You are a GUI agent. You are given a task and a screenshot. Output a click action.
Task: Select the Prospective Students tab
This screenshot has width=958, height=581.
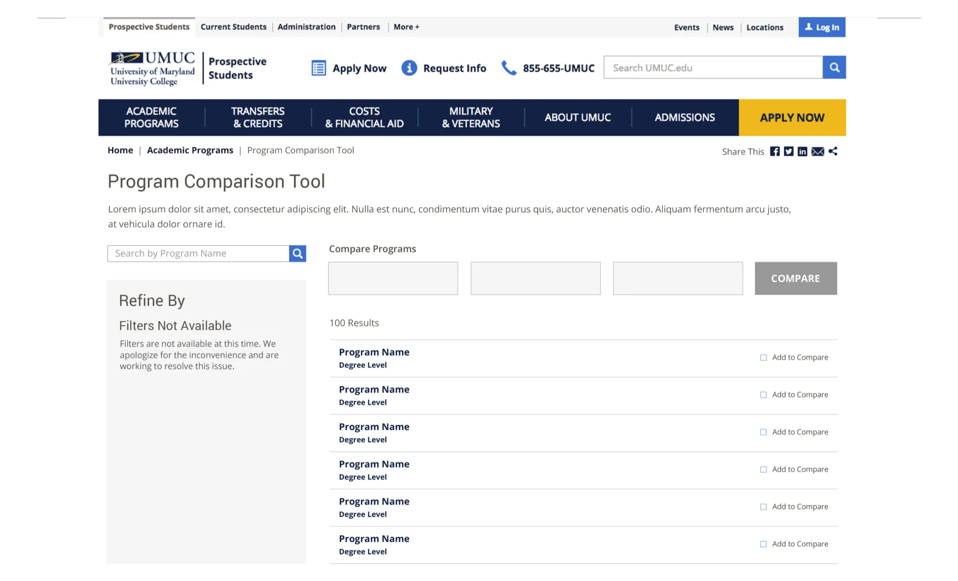tap(149, 27)
